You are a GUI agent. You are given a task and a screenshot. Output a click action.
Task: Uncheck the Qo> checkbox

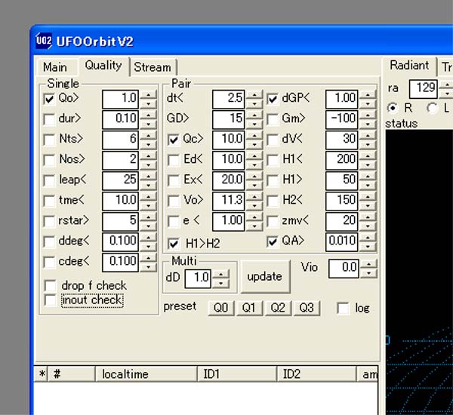click(x=49, y=99)
